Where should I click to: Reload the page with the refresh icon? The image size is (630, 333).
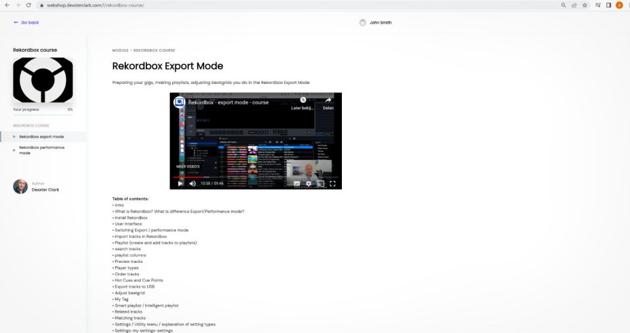coord(28,5)
